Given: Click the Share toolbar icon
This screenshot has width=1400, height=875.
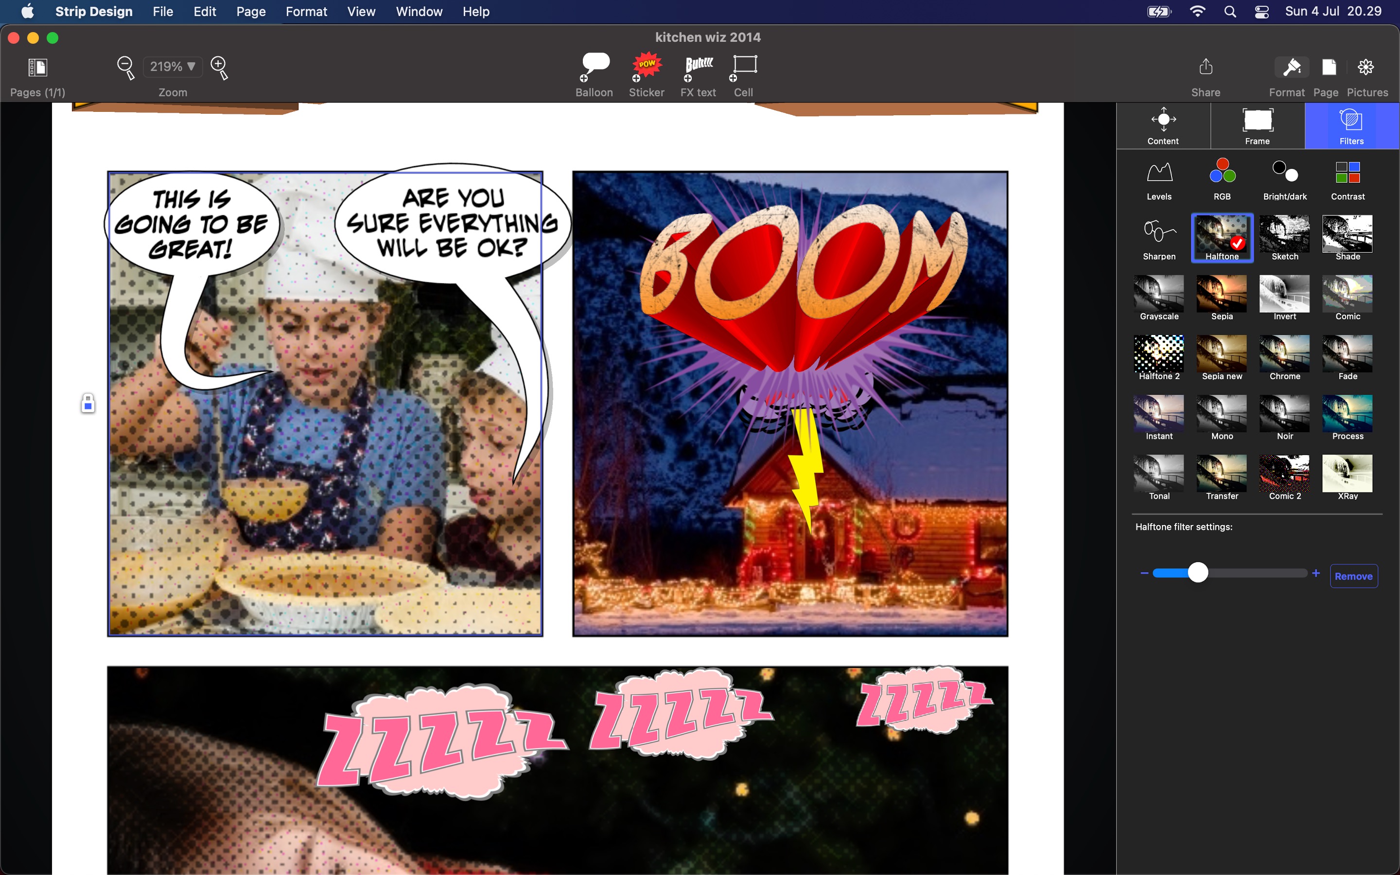Looking at the screenshot, I should tap(1206, 68).
